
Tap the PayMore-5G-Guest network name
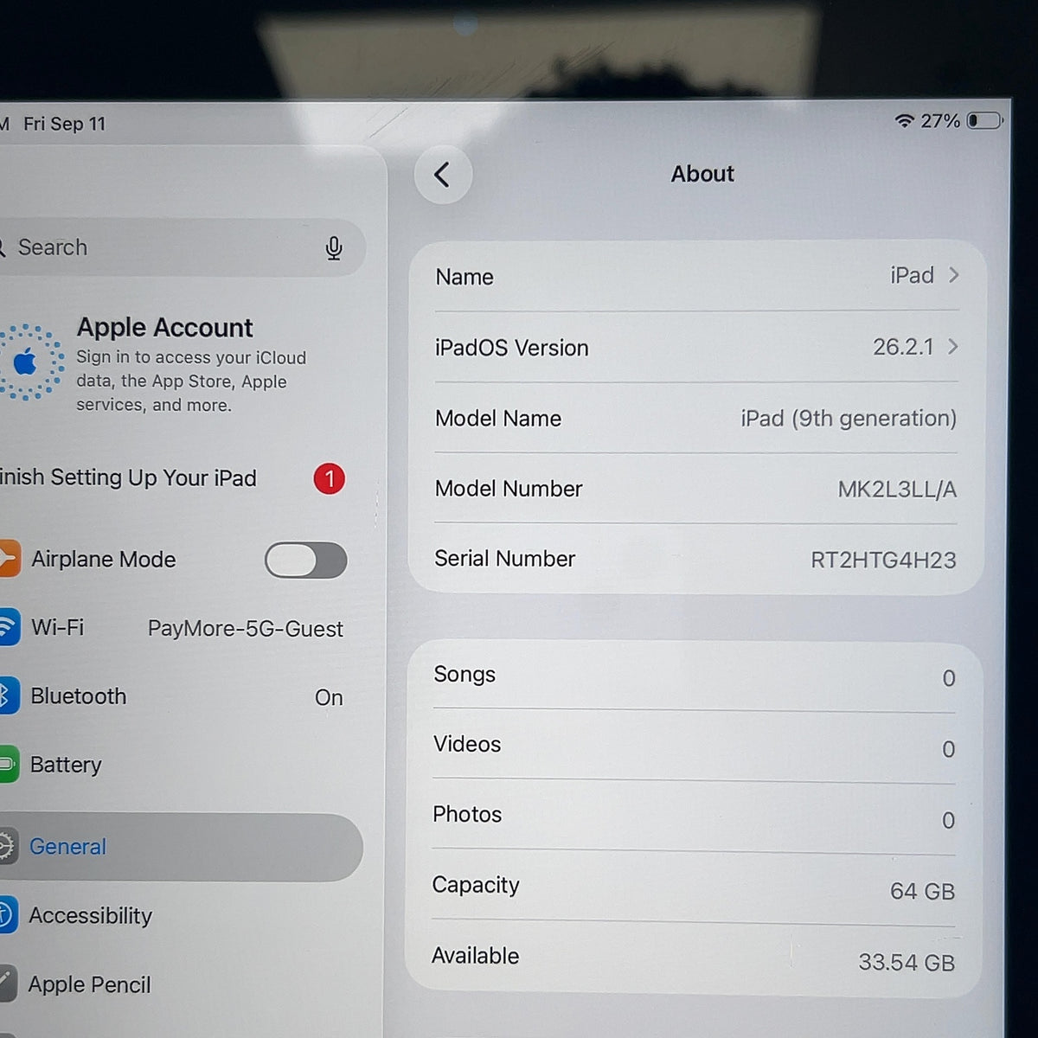(x=246, y=629)
